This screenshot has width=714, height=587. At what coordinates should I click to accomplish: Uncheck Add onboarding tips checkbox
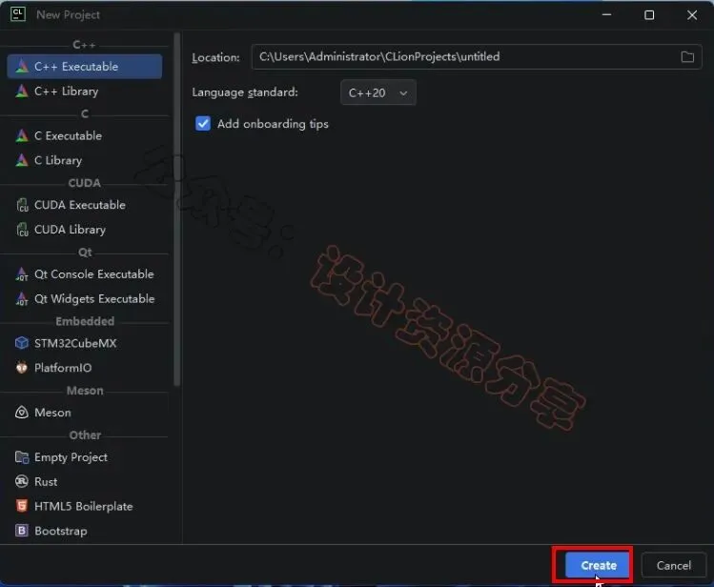(203, 124)
